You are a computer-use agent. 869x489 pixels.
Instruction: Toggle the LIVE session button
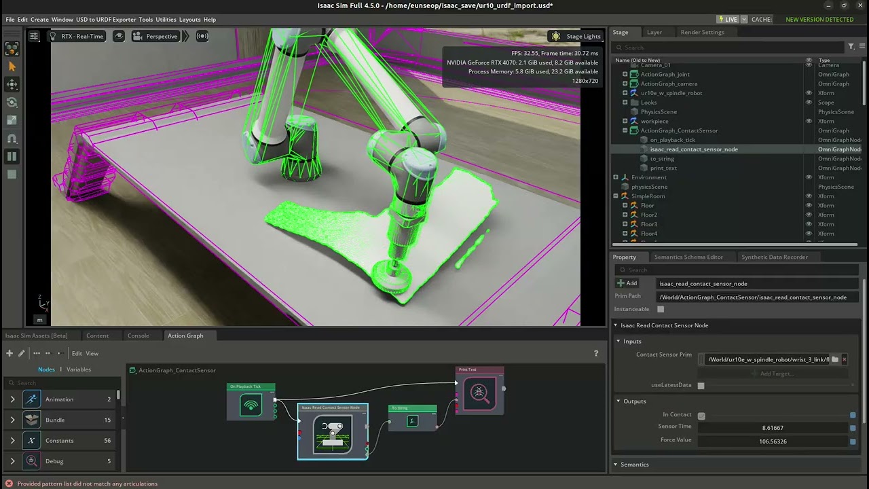(728, 20)
